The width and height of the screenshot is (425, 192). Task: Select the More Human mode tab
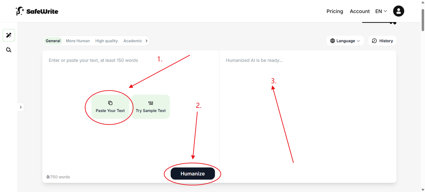click(78, 41)
